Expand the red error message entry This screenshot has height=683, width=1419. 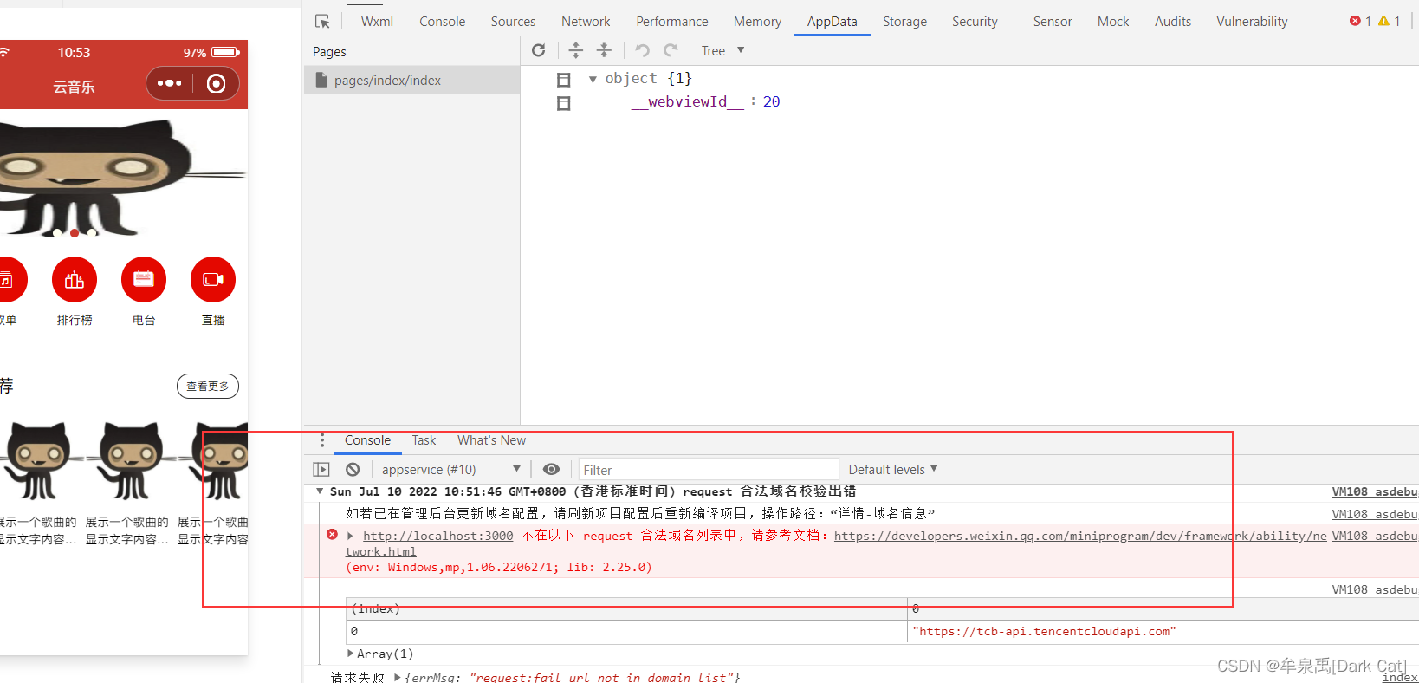coord(350,536)
